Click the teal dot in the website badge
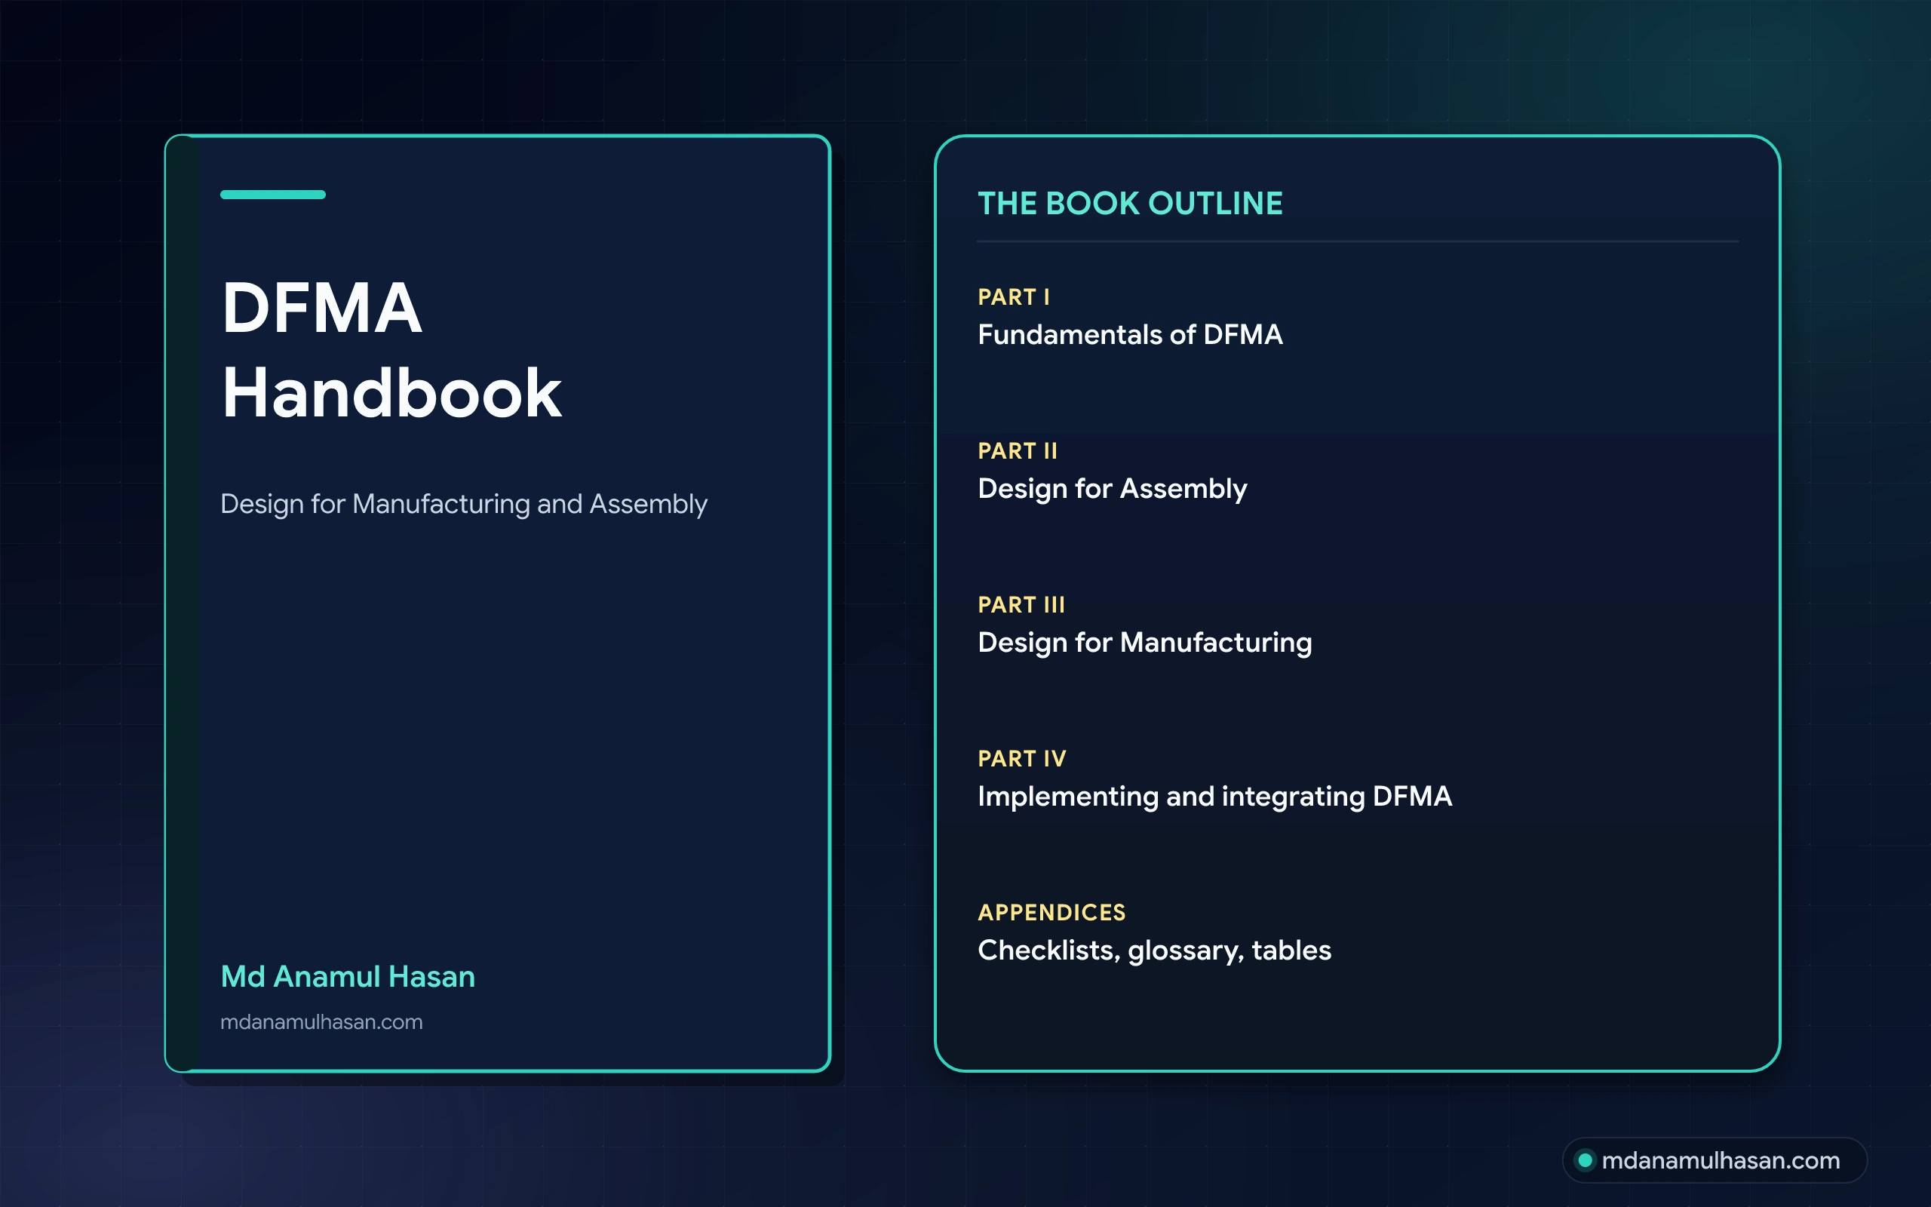The image size is (1931, 1207). point(1586,1160)
